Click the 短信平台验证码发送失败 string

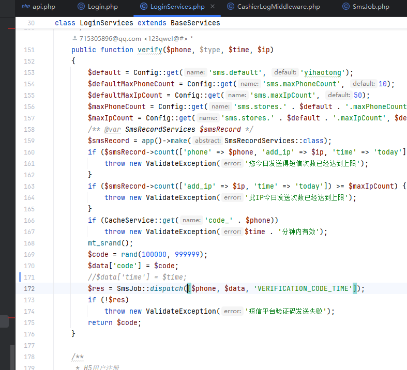(285, 312)
